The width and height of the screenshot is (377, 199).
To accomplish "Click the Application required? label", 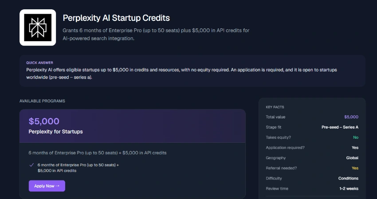I will click(285, 148).
